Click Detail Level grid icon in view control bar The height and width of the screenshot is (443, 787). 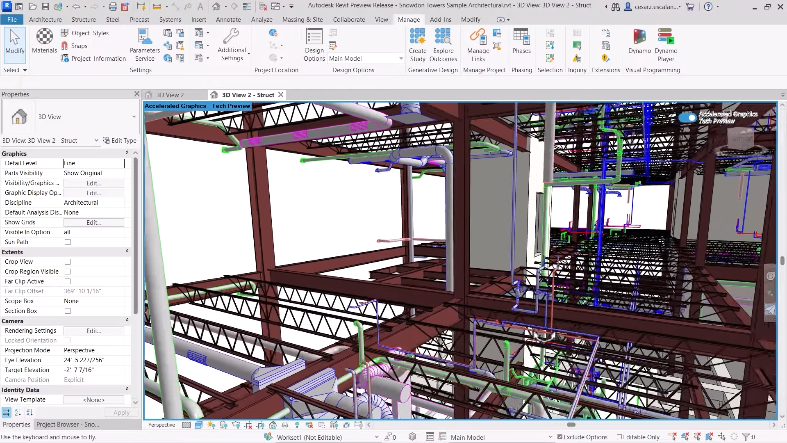(x=187, y=425)
